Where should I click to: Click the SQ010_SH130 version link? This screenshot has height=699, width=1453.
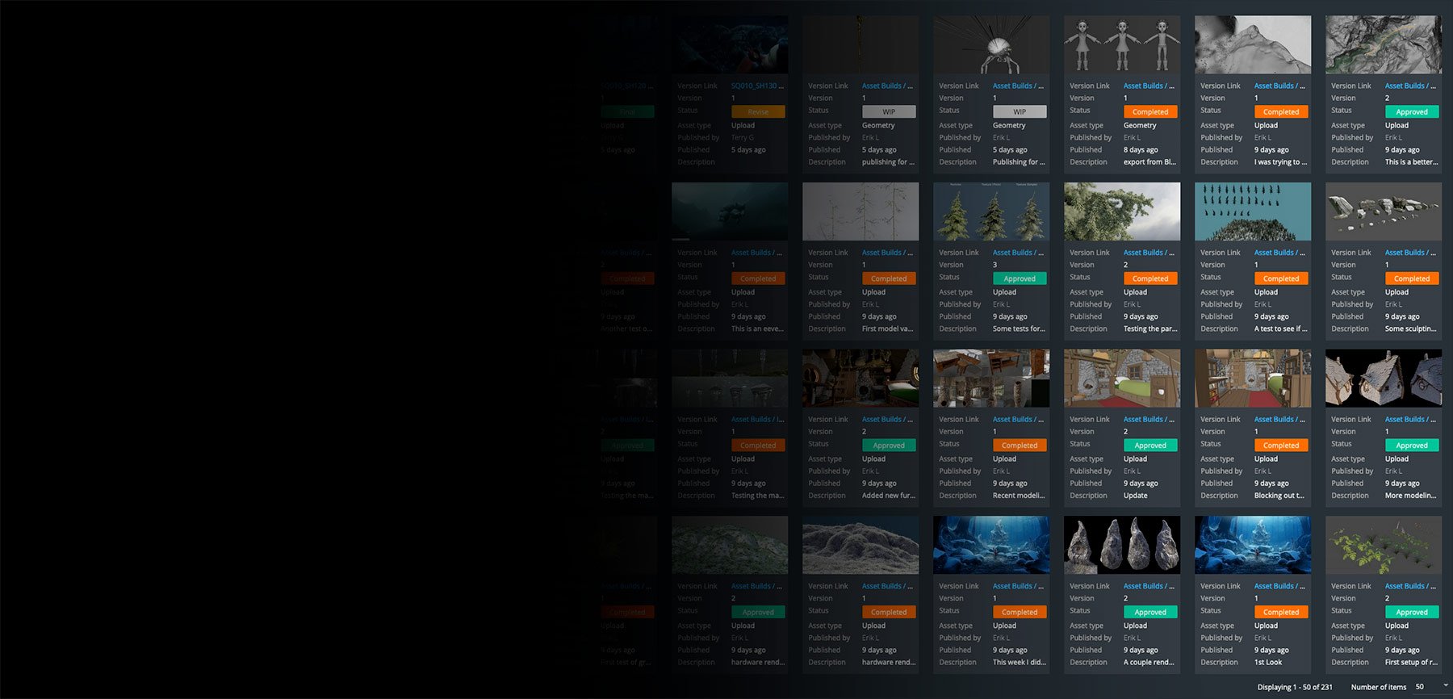[x=757, y=86]
